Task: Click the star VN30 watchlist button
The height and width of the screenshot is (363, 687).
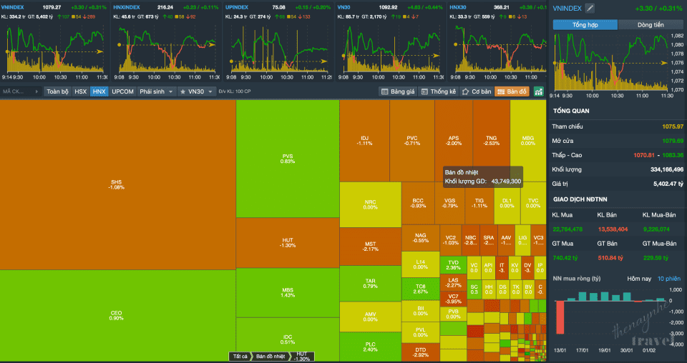Action: point(192,91)
